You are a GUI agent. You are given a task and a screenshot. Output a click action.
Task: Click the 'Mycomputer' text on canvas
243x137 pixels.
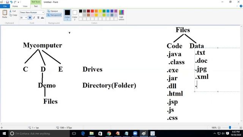click(x=43, y=45)
